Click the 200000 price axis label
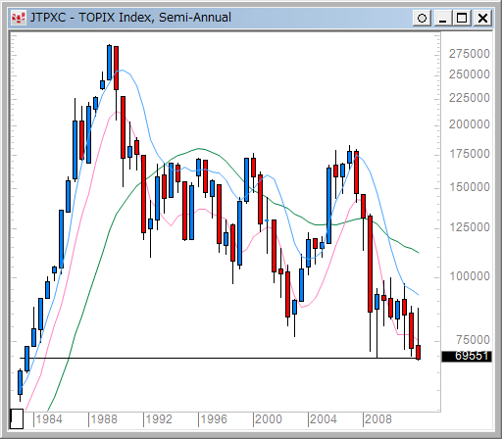The image size is (502, 439). coord(470,124)
